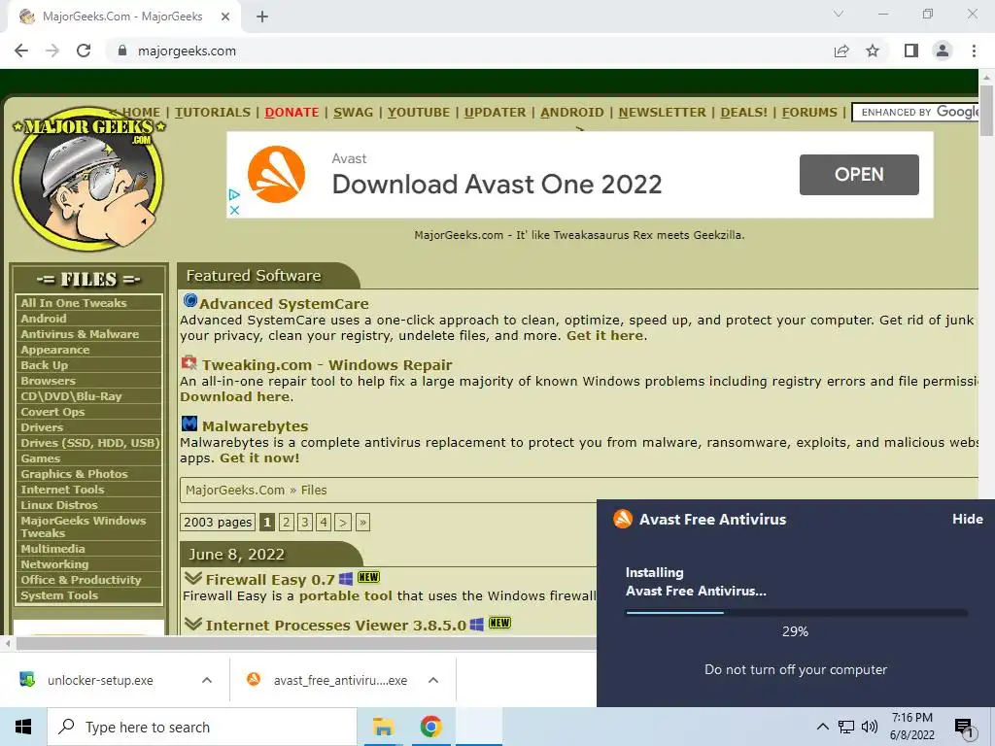This screenshot has height=746, width=995.
Task: Open the FORUMS menu link
Action: (x=809, y=113)
